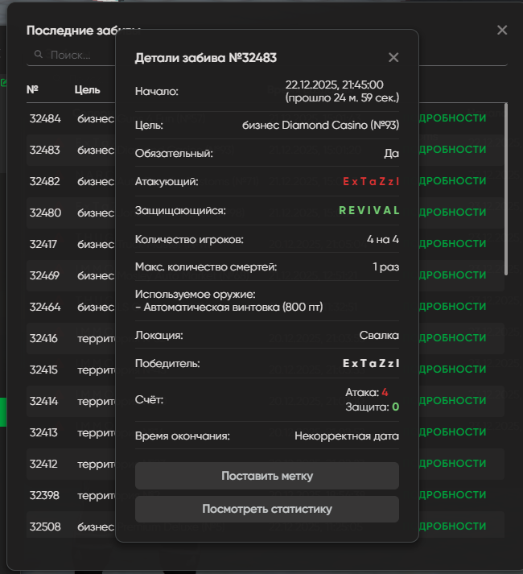
Task: Click the magnifier search icon
Action: point(38,56)
